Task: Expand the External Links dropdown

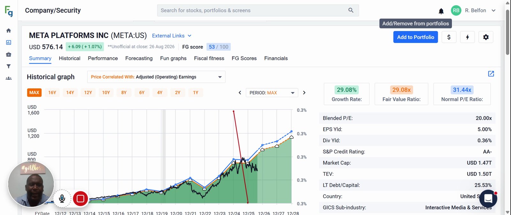Action: [172, 36]
